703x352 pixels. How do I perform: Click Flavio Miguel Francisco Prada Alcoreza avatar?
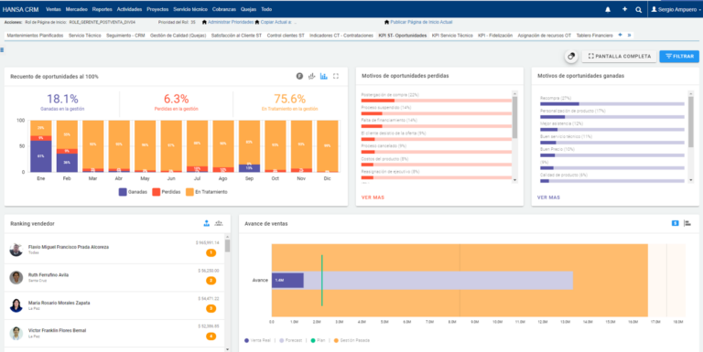pyautogui.click(x=16, y=250)
